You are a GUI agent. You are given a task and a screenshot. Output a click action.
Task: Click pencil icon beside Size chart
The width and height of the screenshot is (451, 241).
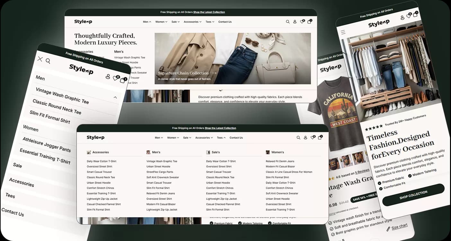(388, 229)
